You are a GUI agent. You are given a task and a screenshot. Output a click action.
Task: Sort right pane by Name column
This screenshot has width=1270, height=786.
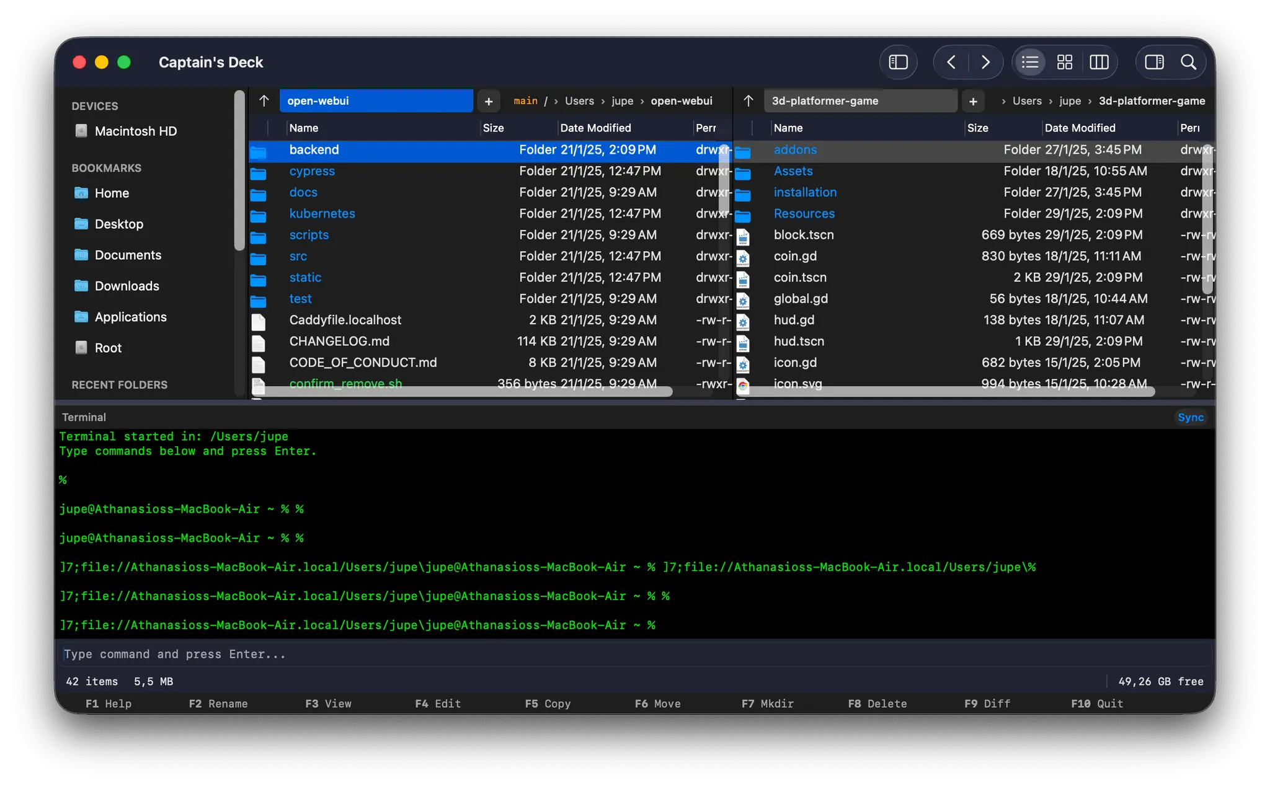(x=788, y=128)
